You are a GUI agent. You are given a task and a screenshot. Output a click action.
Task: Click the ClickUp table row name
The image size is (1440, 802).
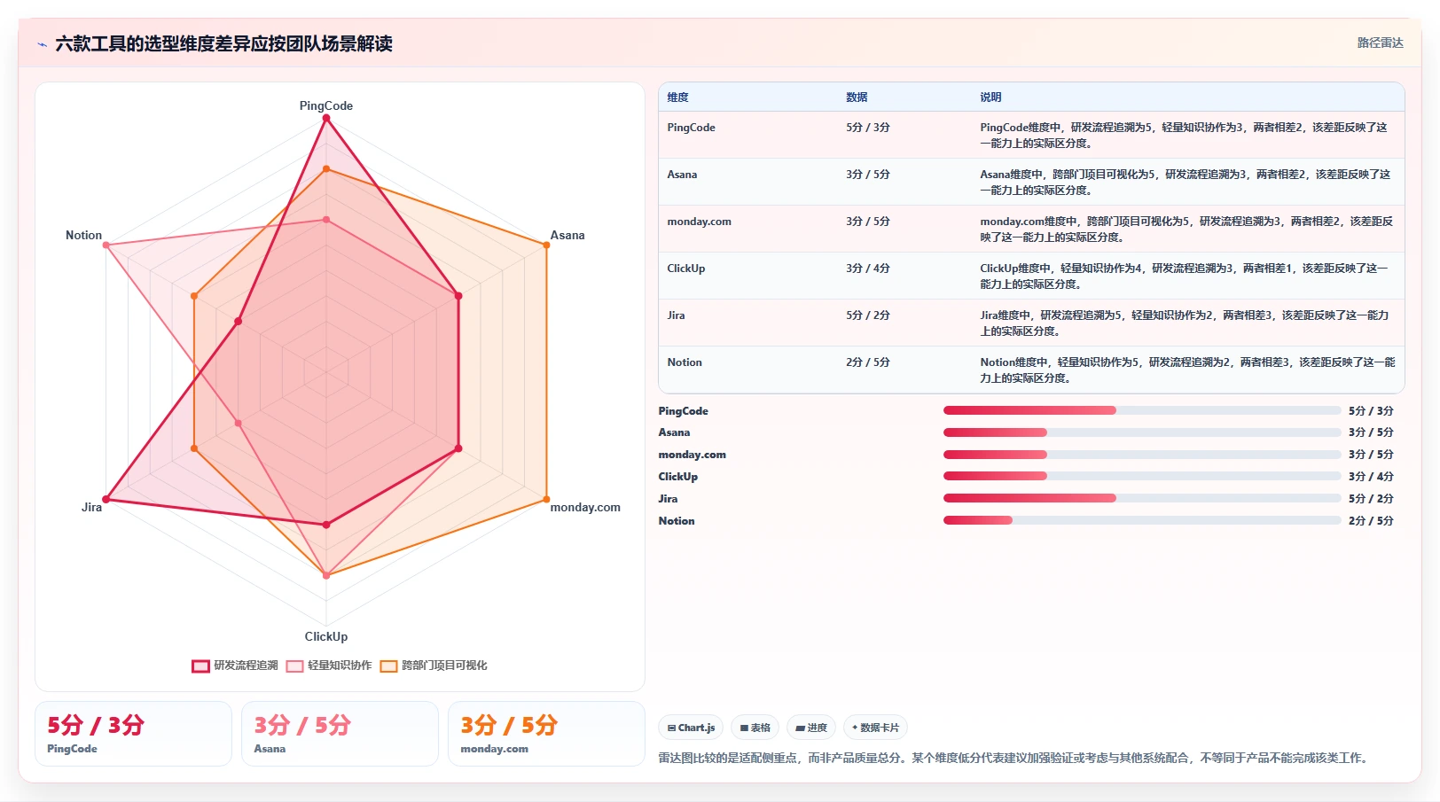click(685, 269)
